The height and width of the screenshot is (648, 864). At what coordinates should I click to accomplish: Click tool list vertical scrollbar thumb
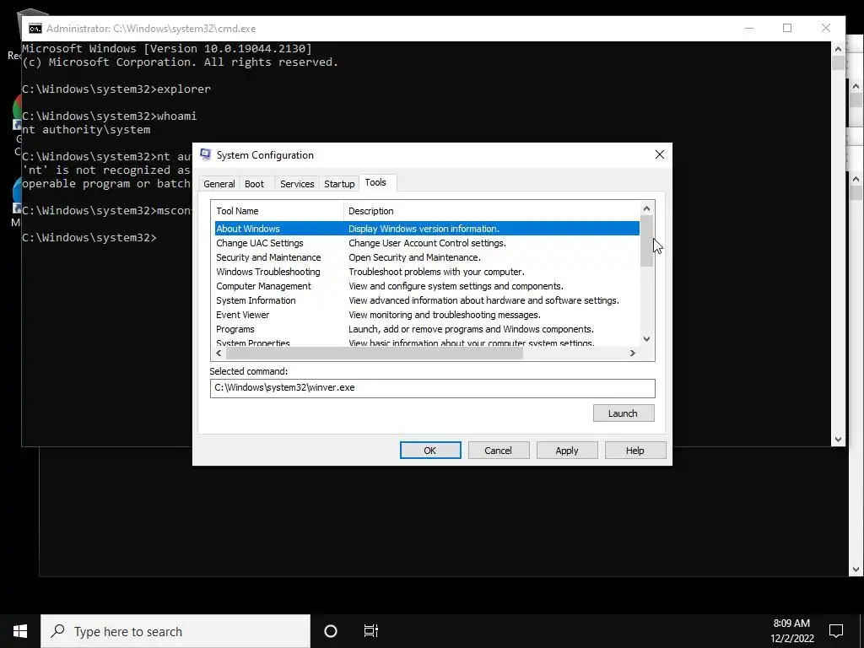(647, 241)
